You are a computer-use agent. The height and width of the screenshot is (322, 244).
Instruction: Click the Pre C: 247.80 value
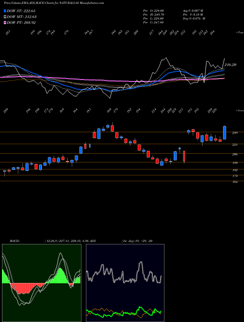coord(153,22)
